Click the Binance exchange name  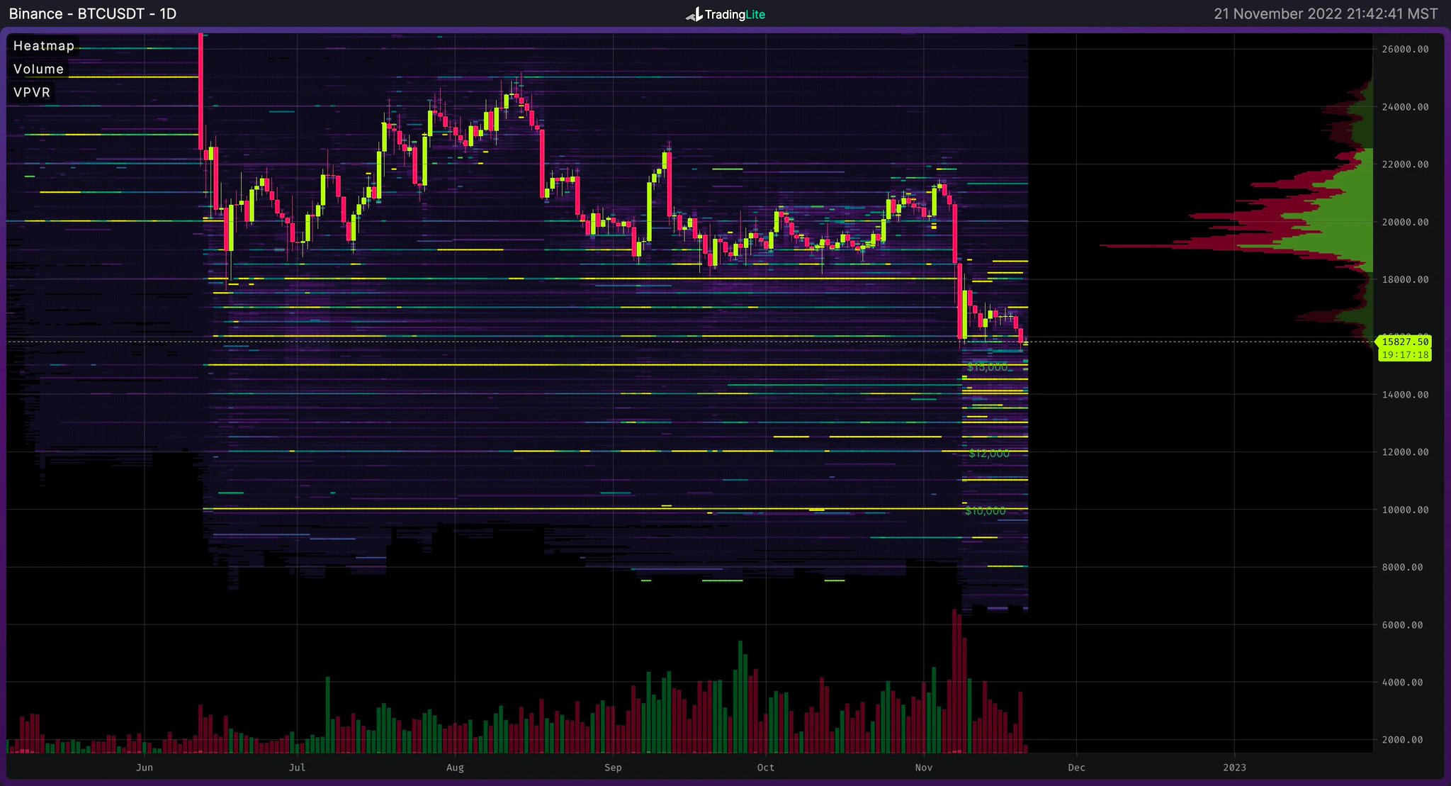click(35, 13)
